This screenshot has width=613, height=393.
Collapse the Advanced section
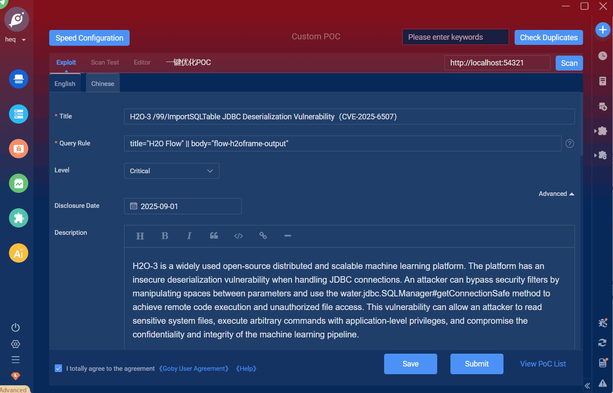coord(556,194)
